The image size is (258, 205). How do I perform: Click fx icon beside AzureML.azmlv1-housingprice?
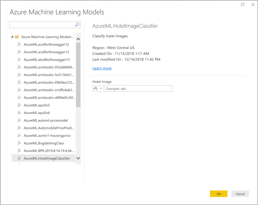click(19, 135)
